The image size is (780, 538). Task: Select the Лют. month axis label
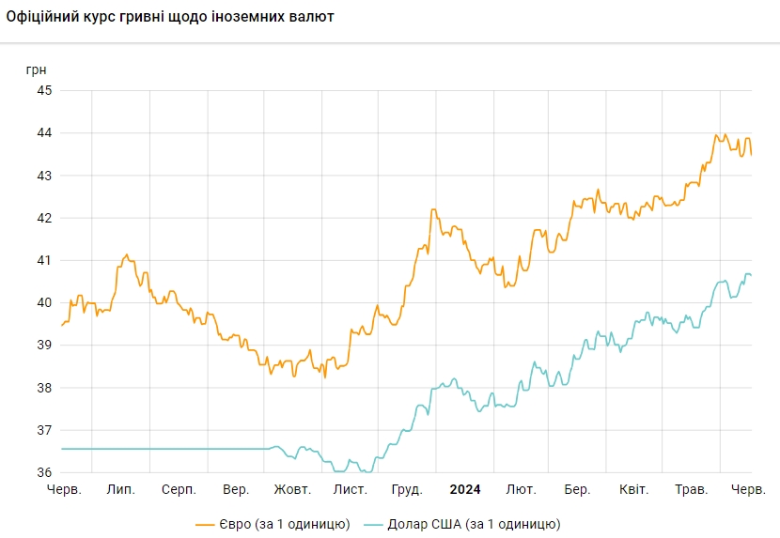click(521, 490)
